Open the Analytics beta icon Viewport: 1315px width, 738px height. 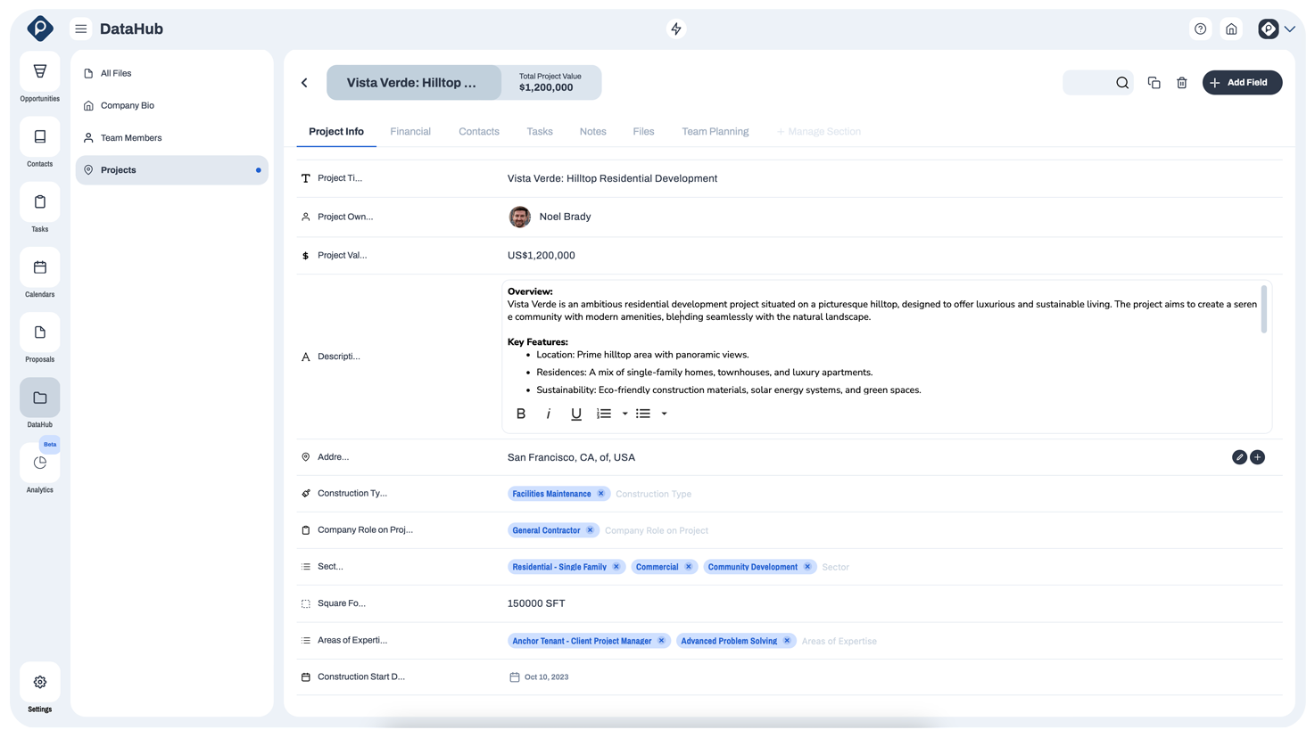40,463
